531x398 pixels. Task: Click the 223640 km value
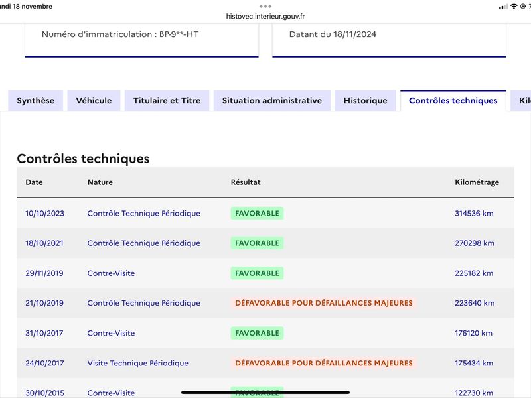point(475,303)
